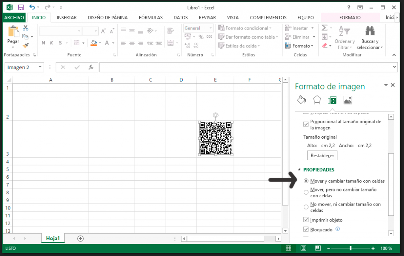
Task: Open the Formato dropdown in Celdas group
Action: point(299,45)
